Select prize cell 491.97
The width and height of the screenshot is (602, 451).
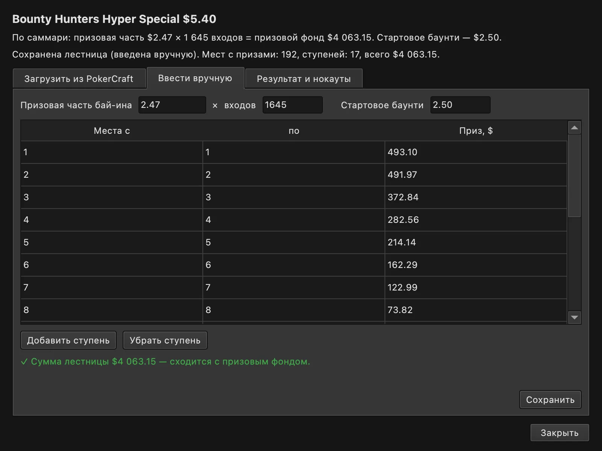click(476, 175)
